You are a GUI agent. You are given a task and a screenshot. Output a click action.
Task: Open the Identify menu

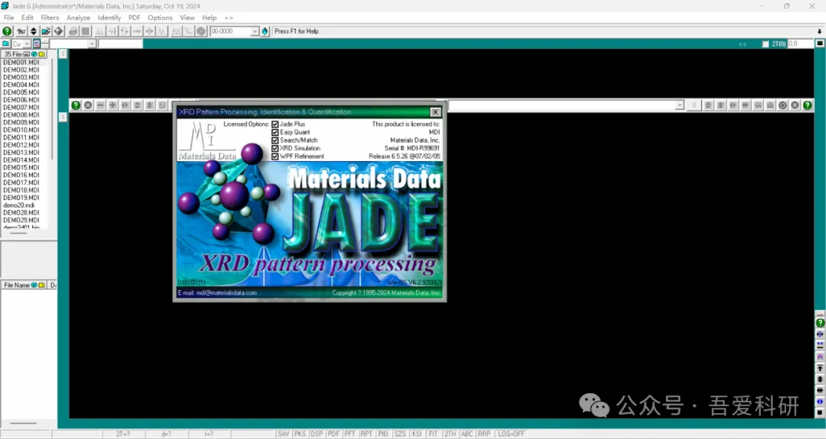109,18
